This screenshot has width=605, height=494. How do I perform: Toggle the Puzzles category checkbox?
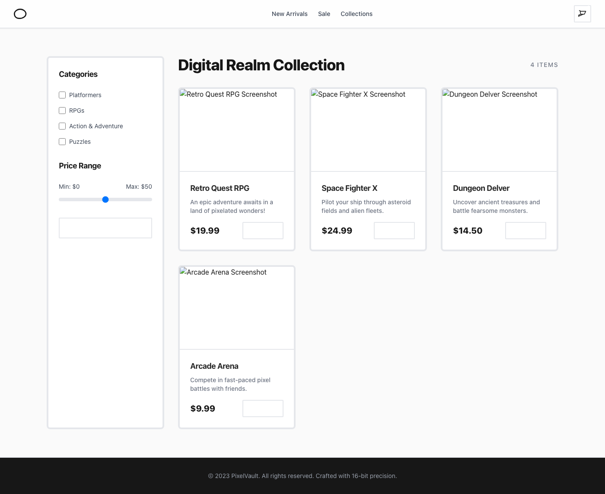pos(62,142)
